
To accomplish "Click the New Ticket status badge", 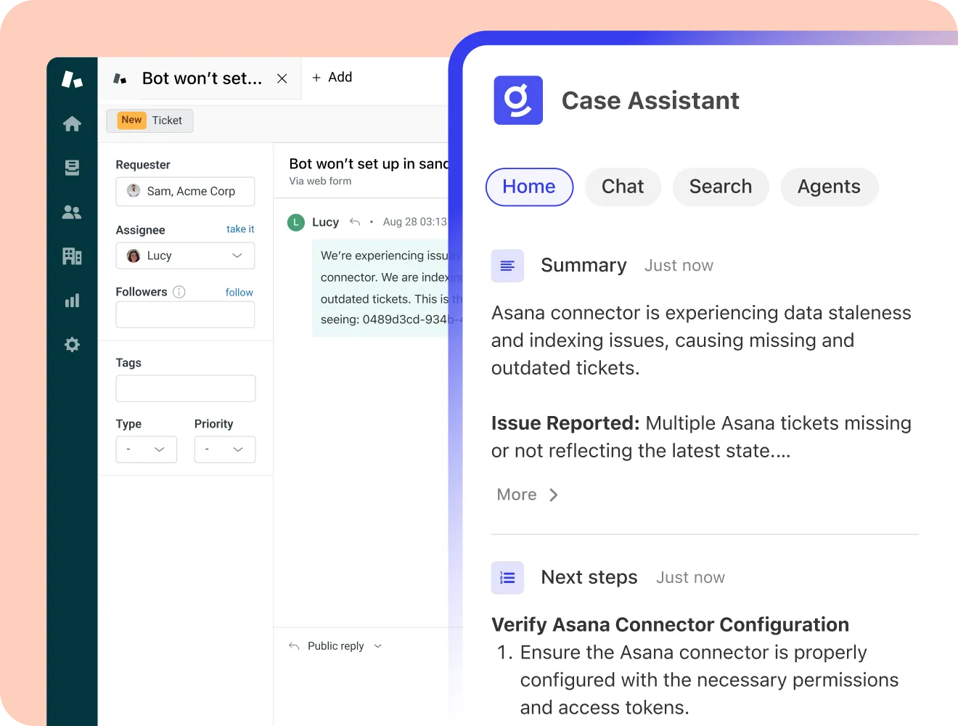I will pos(150,121).
